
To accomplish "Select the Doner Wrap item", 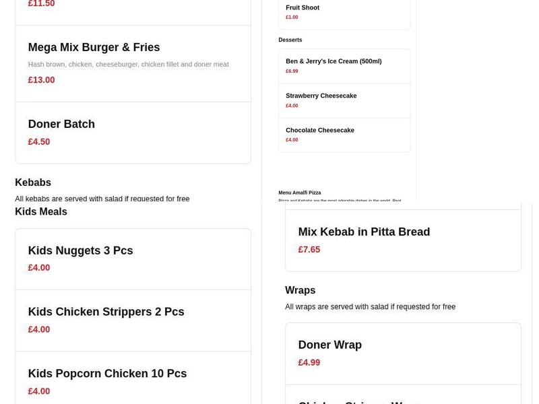I will (329, 345).
